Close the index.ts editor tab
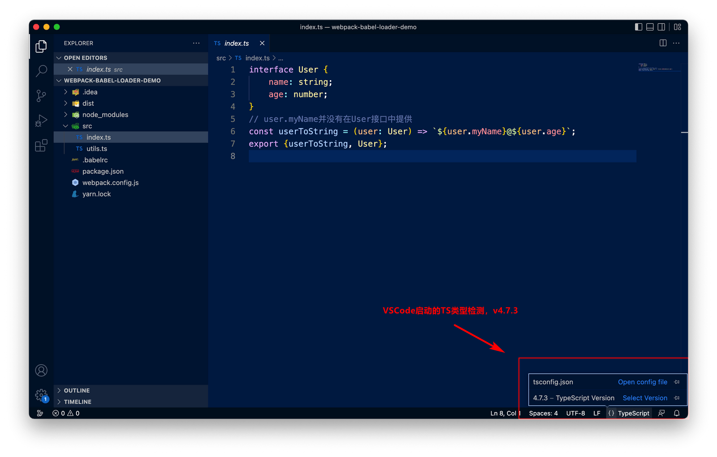 [x=262, y=43]
